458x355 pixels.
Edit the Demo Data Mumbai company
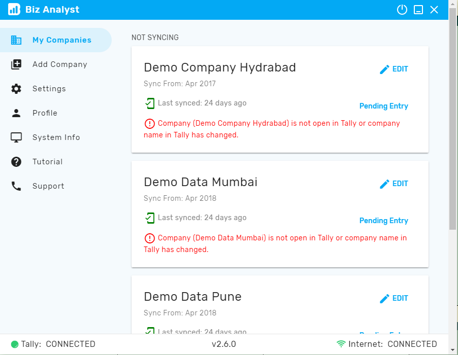coord(394,184)
